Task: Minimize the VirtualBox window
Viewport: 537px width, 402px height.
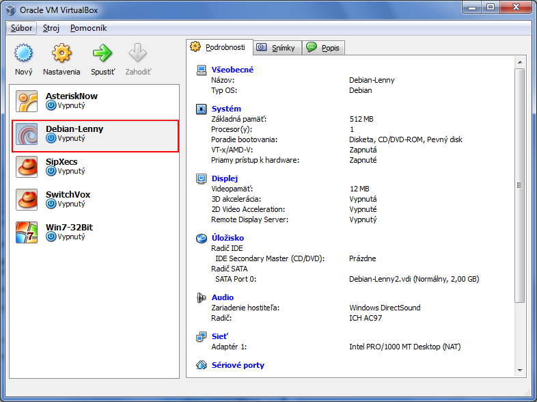Action: pyautogui.click(x=472, y=8)
